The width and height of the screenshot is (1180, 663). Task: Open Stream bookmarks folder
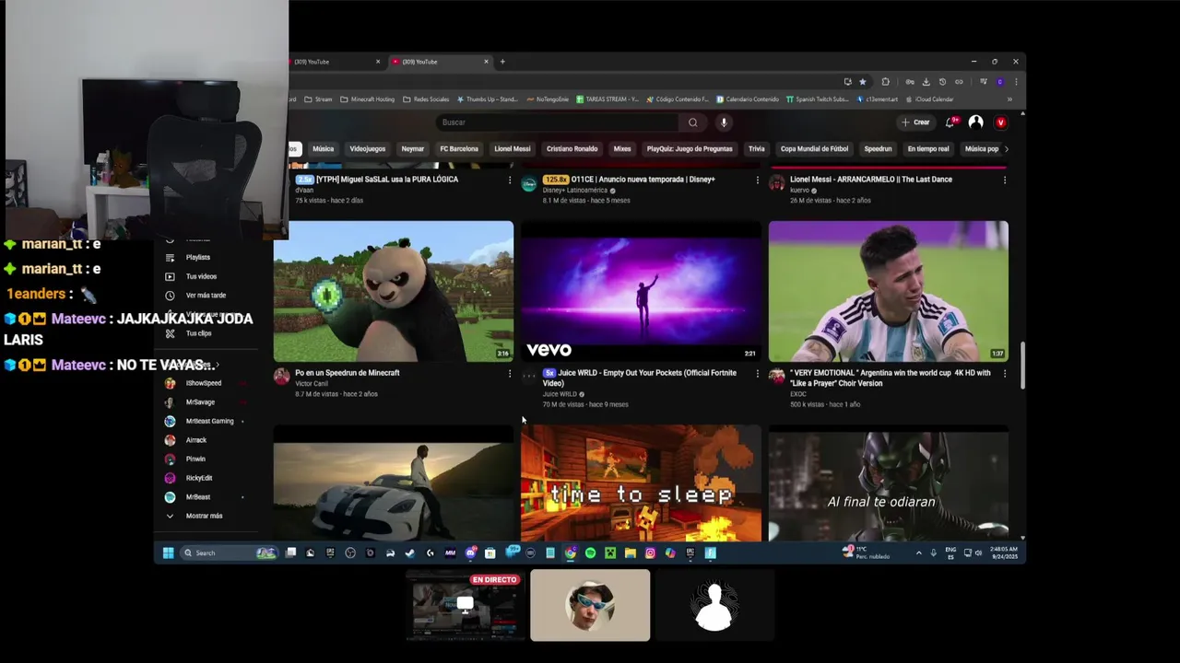coord(318,99)
